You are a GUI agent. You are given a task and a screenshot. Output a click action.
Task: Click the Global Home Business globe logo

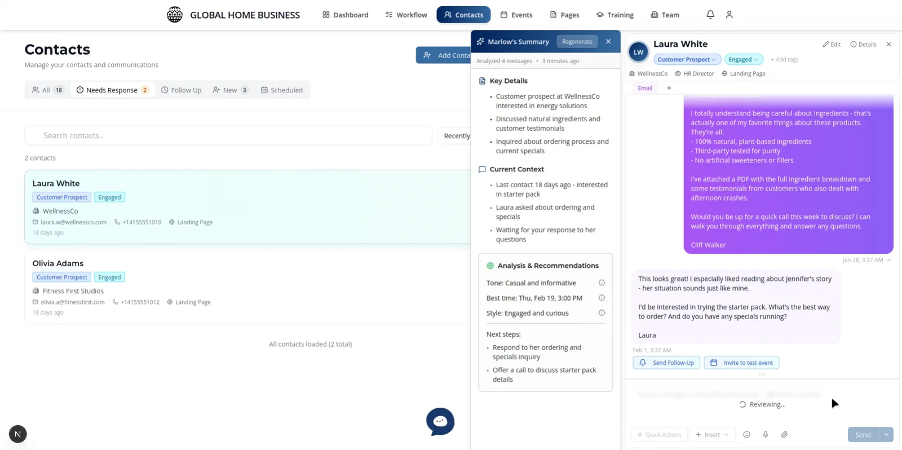click(x=175, y=15)
